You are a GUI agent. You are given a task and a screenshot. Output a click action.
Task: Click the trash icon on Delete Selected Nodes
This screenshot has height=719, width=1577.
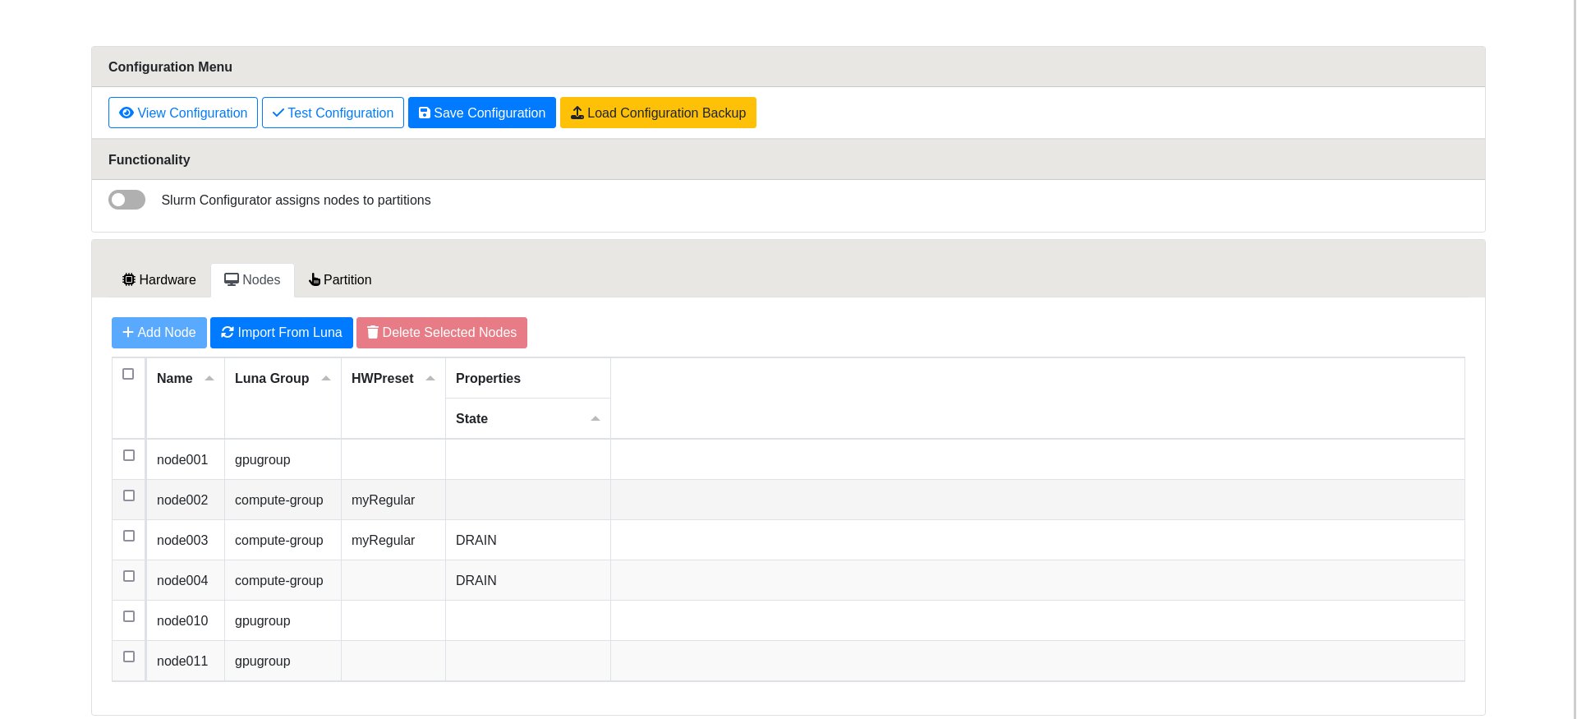coord(373,332)
